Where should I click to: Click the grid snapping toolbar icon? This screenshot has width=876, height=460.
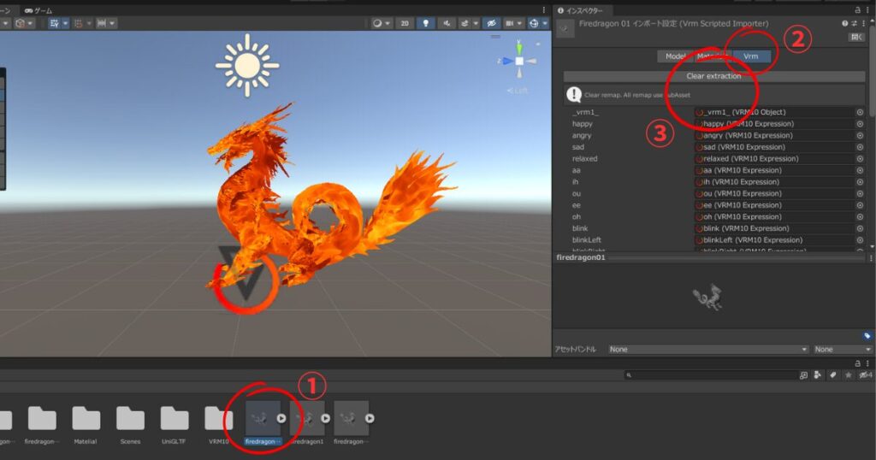pos(78,23)
